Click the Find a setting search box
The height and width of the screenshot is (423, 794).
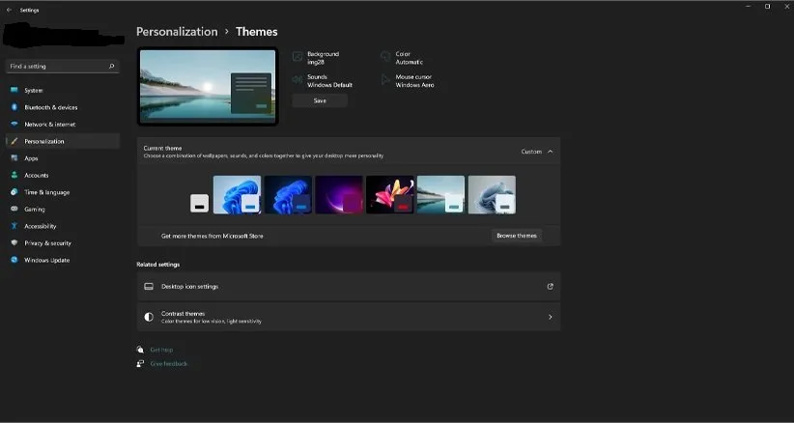pyautogui.click(x=58, y=67)
